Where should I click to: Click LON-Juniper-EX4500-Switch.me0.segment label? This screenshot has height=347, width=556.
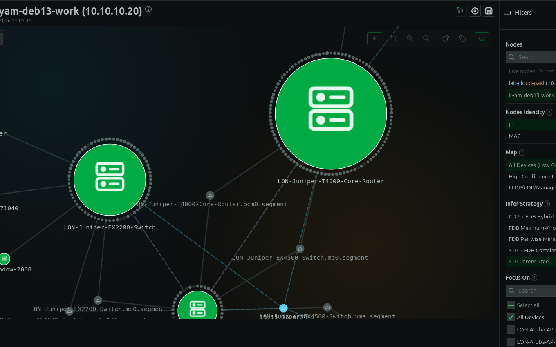300,258
